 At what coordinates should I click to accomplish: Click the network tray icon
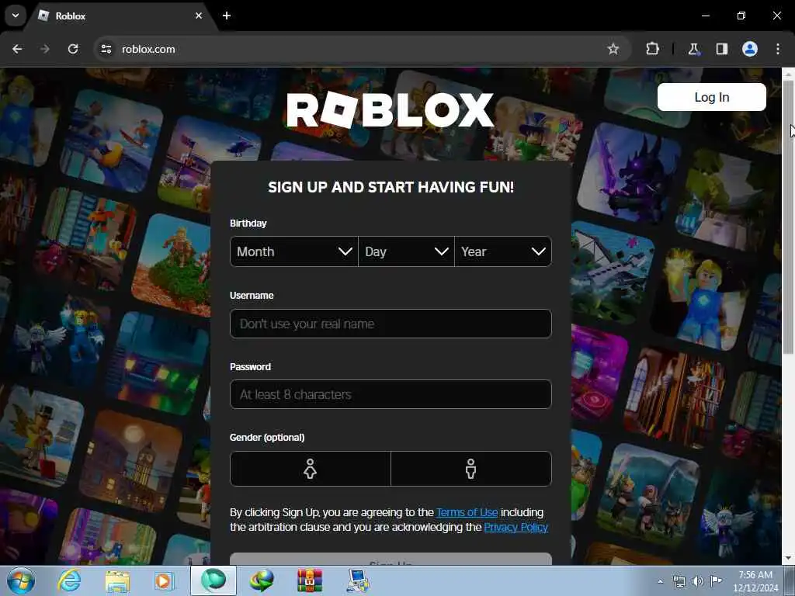tap(679, 581)
